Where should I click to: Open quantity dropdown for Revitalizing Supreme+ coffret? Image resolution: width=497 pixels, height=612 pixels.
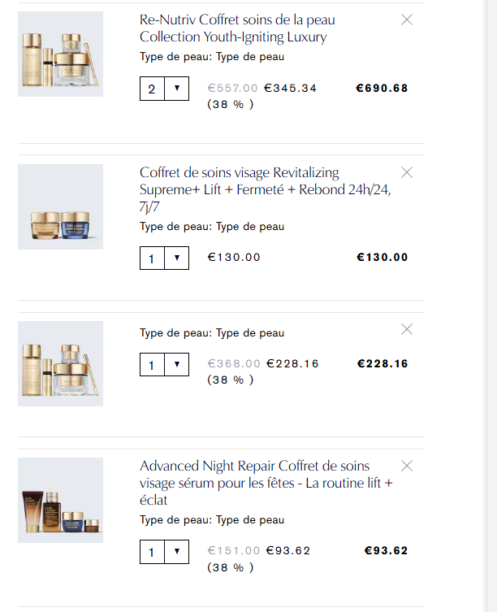pos(176,258)
